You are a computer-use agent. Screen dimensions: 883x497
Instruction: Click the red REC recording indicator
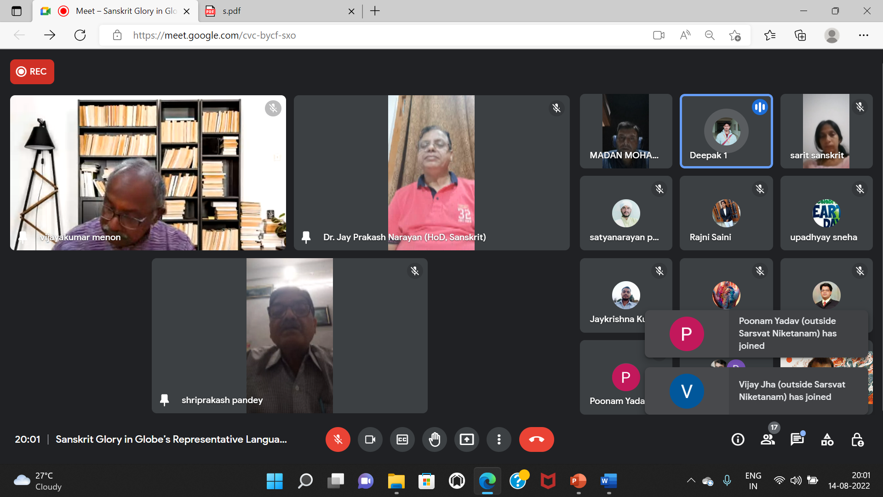click(x=32, y=72)
